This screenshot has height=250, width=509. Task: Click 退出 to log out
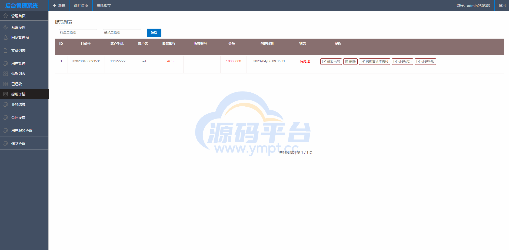click(502, 6)
